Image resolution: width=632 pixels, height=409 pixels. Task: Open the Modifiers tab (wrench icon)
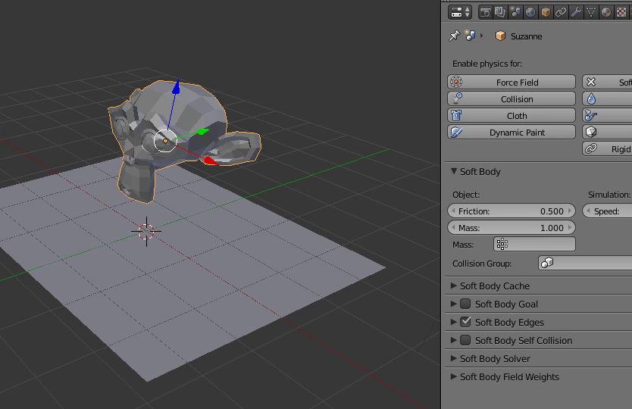[576, 12]
